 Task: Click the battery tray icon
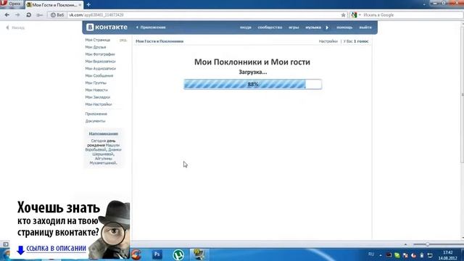click(x=422, y=255)
